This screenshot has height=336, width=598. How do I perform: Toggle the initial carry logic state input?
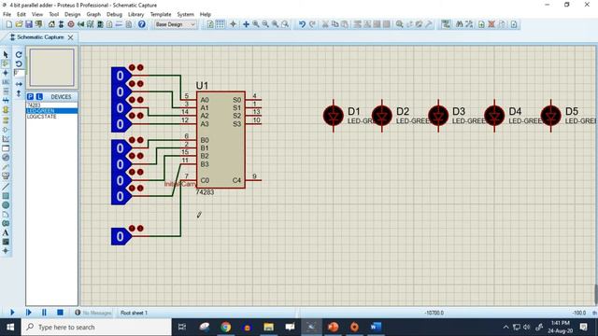pyautogui.click(x=121, y=236)
